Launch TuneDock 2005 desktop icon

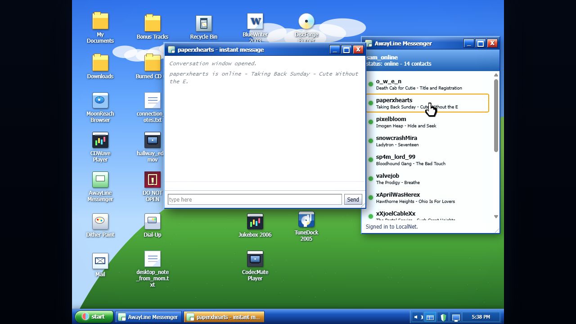[x=306, y=226]
